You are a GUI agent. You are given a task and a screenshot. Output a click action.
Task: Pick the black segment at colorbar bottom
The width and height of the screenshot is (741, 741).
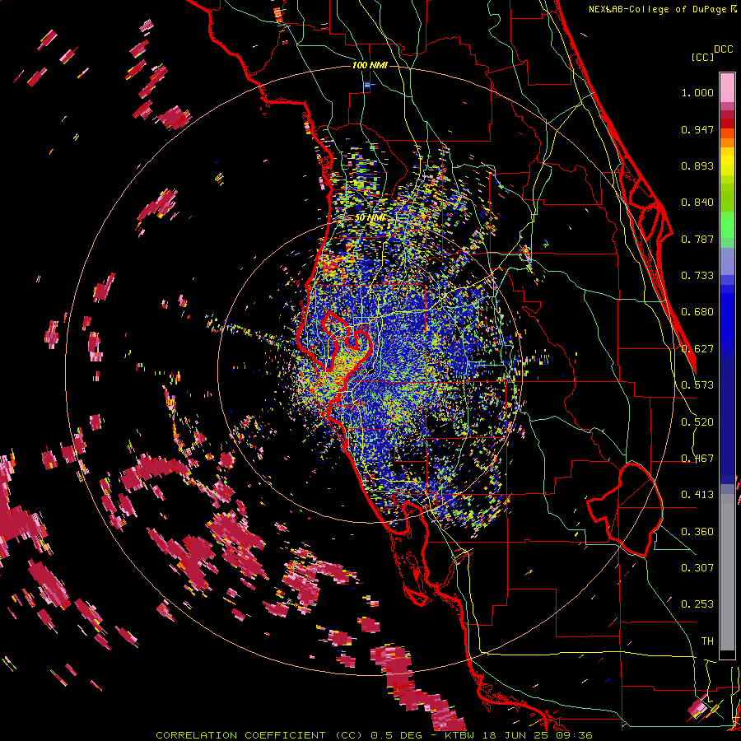tap(727, 655)
